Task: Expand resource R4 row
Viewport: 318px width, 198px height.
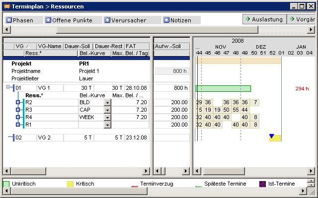Action: (18, 117)
